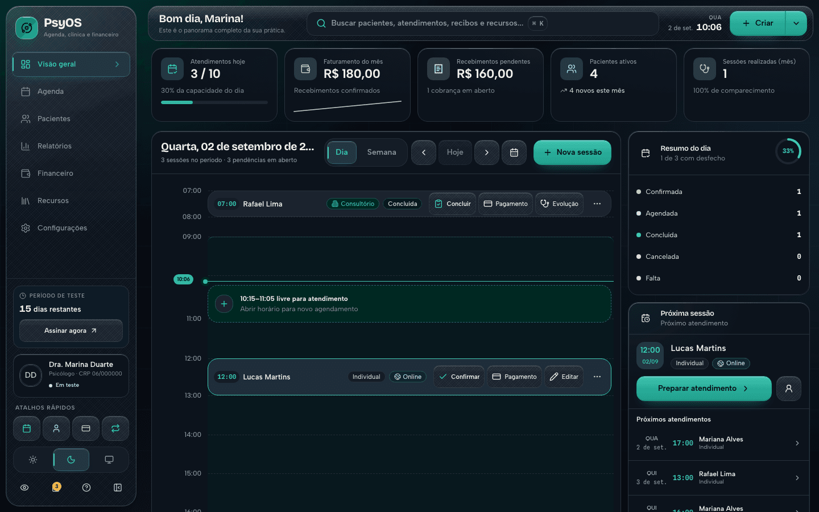The height and width of the screenshot is (512, 819).
Task: Open the patient quick shortcut
Action: [x=56, y=428]
